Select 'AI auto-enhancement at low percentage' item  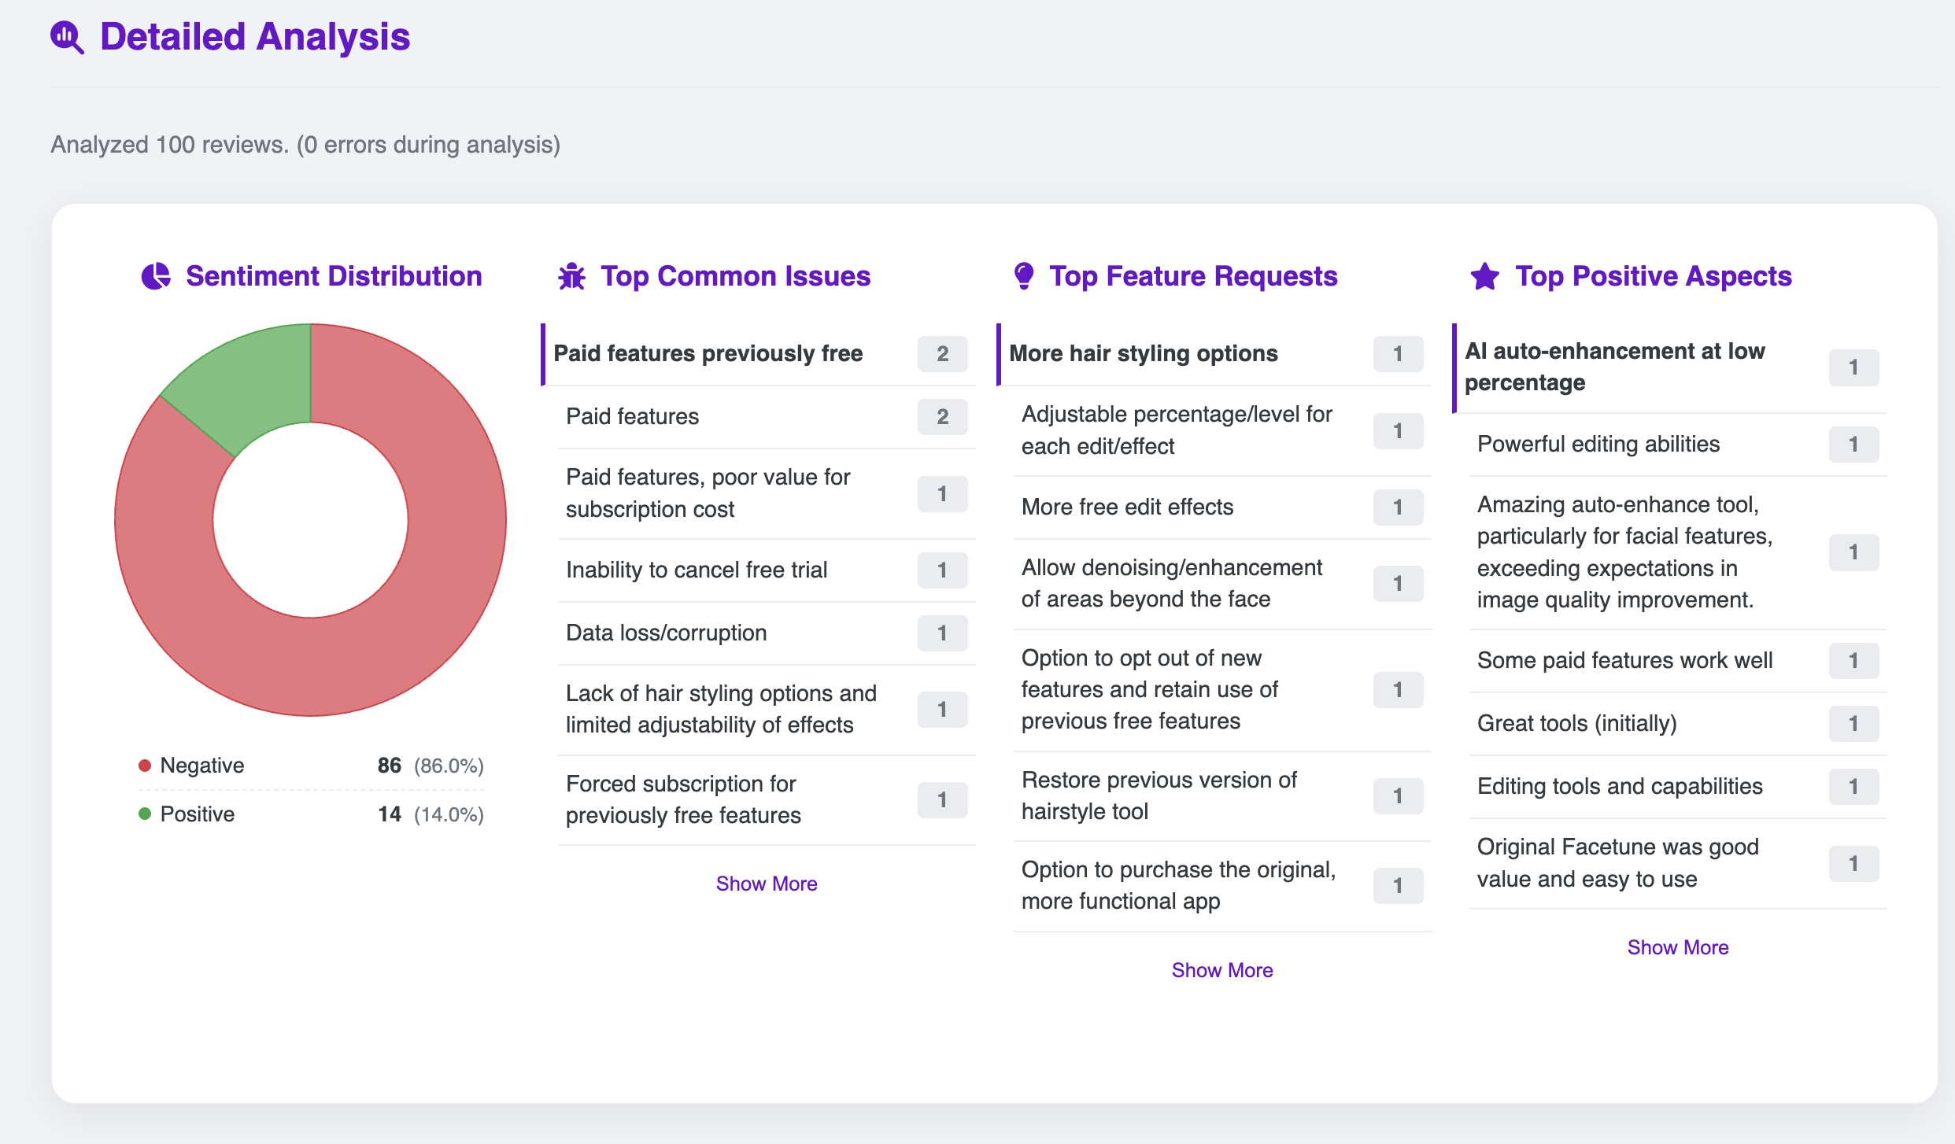click(1614, 367)
